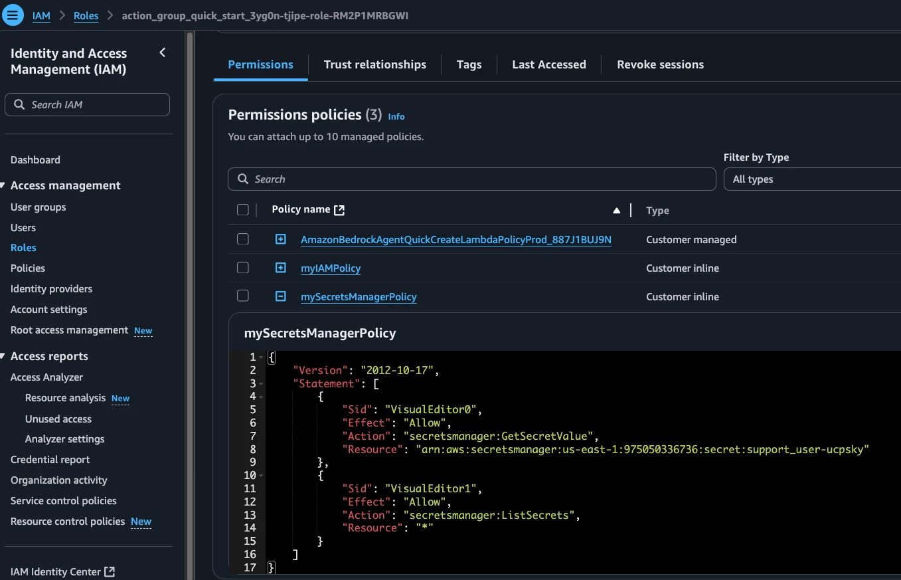Open Identity providers in the sidebar
This screenshot has width=901, height=580.
click(51, 288)
